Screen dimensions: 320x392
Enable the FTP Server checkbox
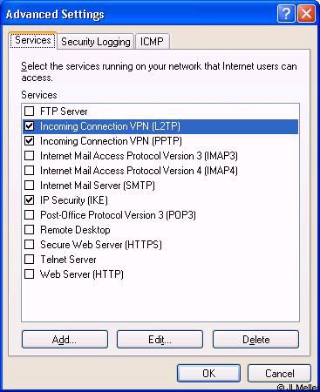pos(30,112)
